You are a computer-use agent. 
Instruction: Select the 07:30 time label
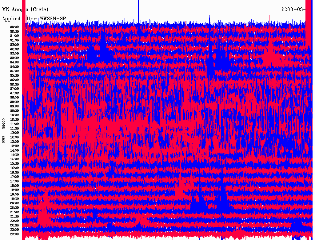point(14,93)
